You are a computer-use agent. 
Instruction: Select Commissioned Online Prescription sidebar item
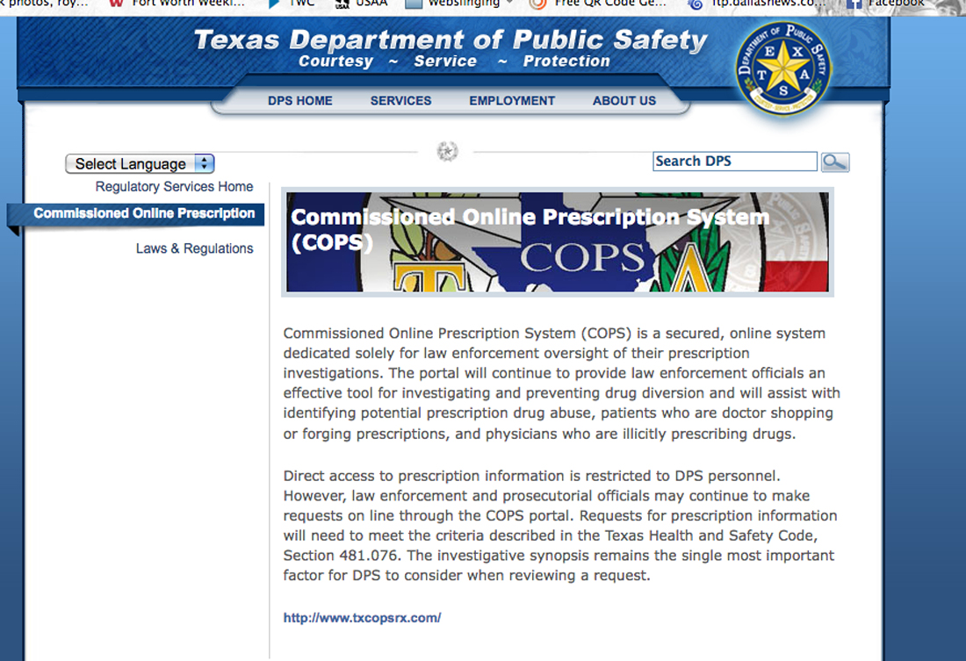(144, 213)
